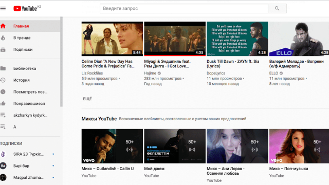
Task: Open Микс – Ани Лорак - Осенняя любовь title
Action: coord(226,171)
